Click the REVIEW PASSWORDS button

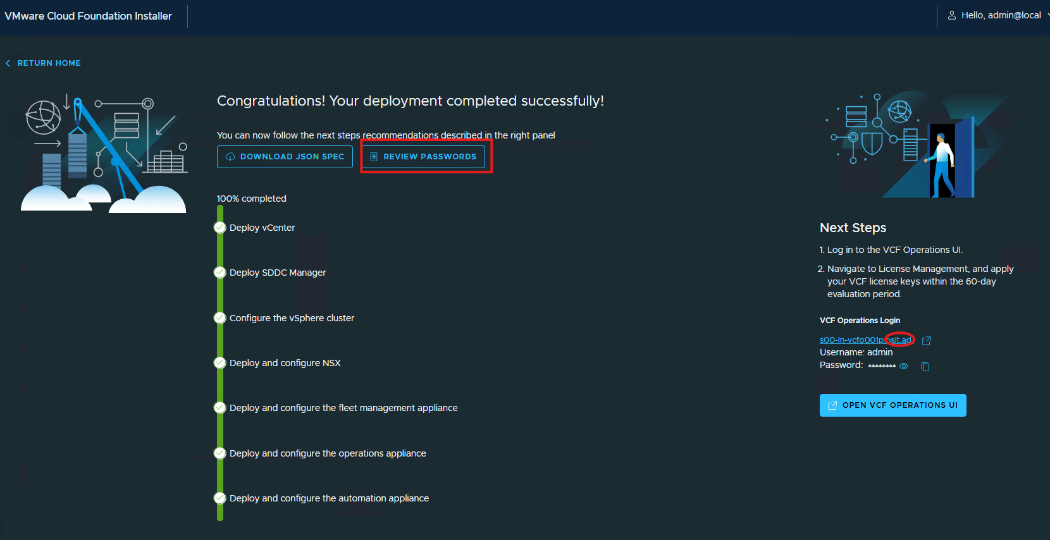423,157
